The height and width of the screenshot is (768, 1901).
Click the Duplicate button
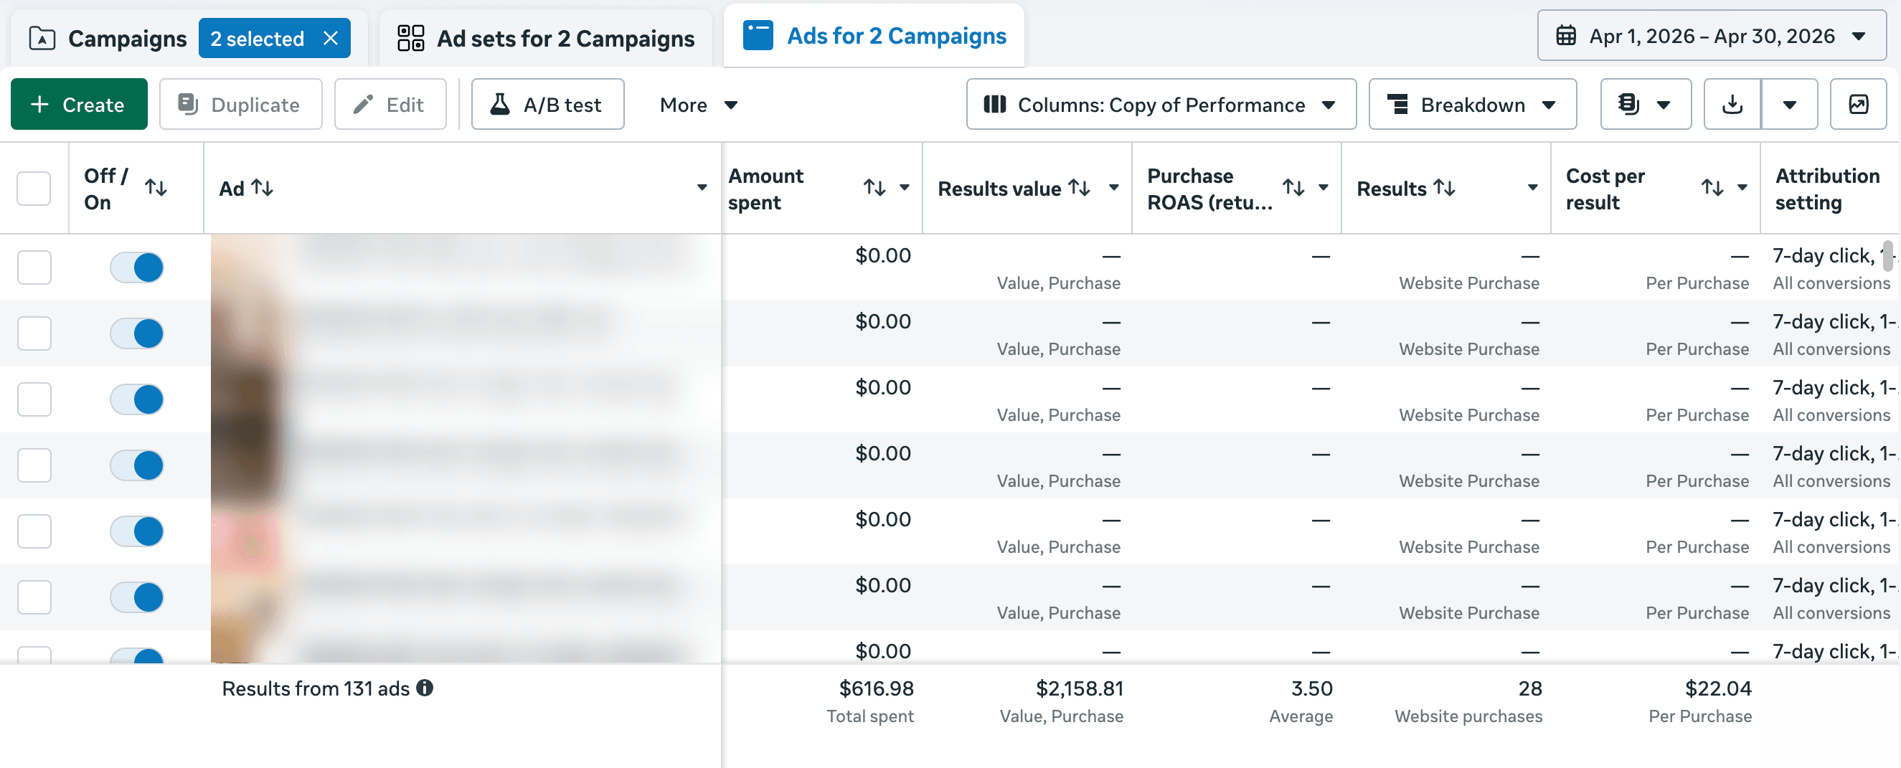pyautogui.click(x=240, y=104)
